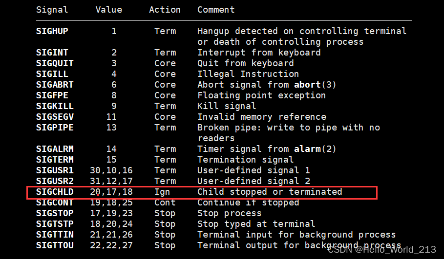The image size is (444, 259).
Task: Click the SIGINT signal name
Action: 52,53
